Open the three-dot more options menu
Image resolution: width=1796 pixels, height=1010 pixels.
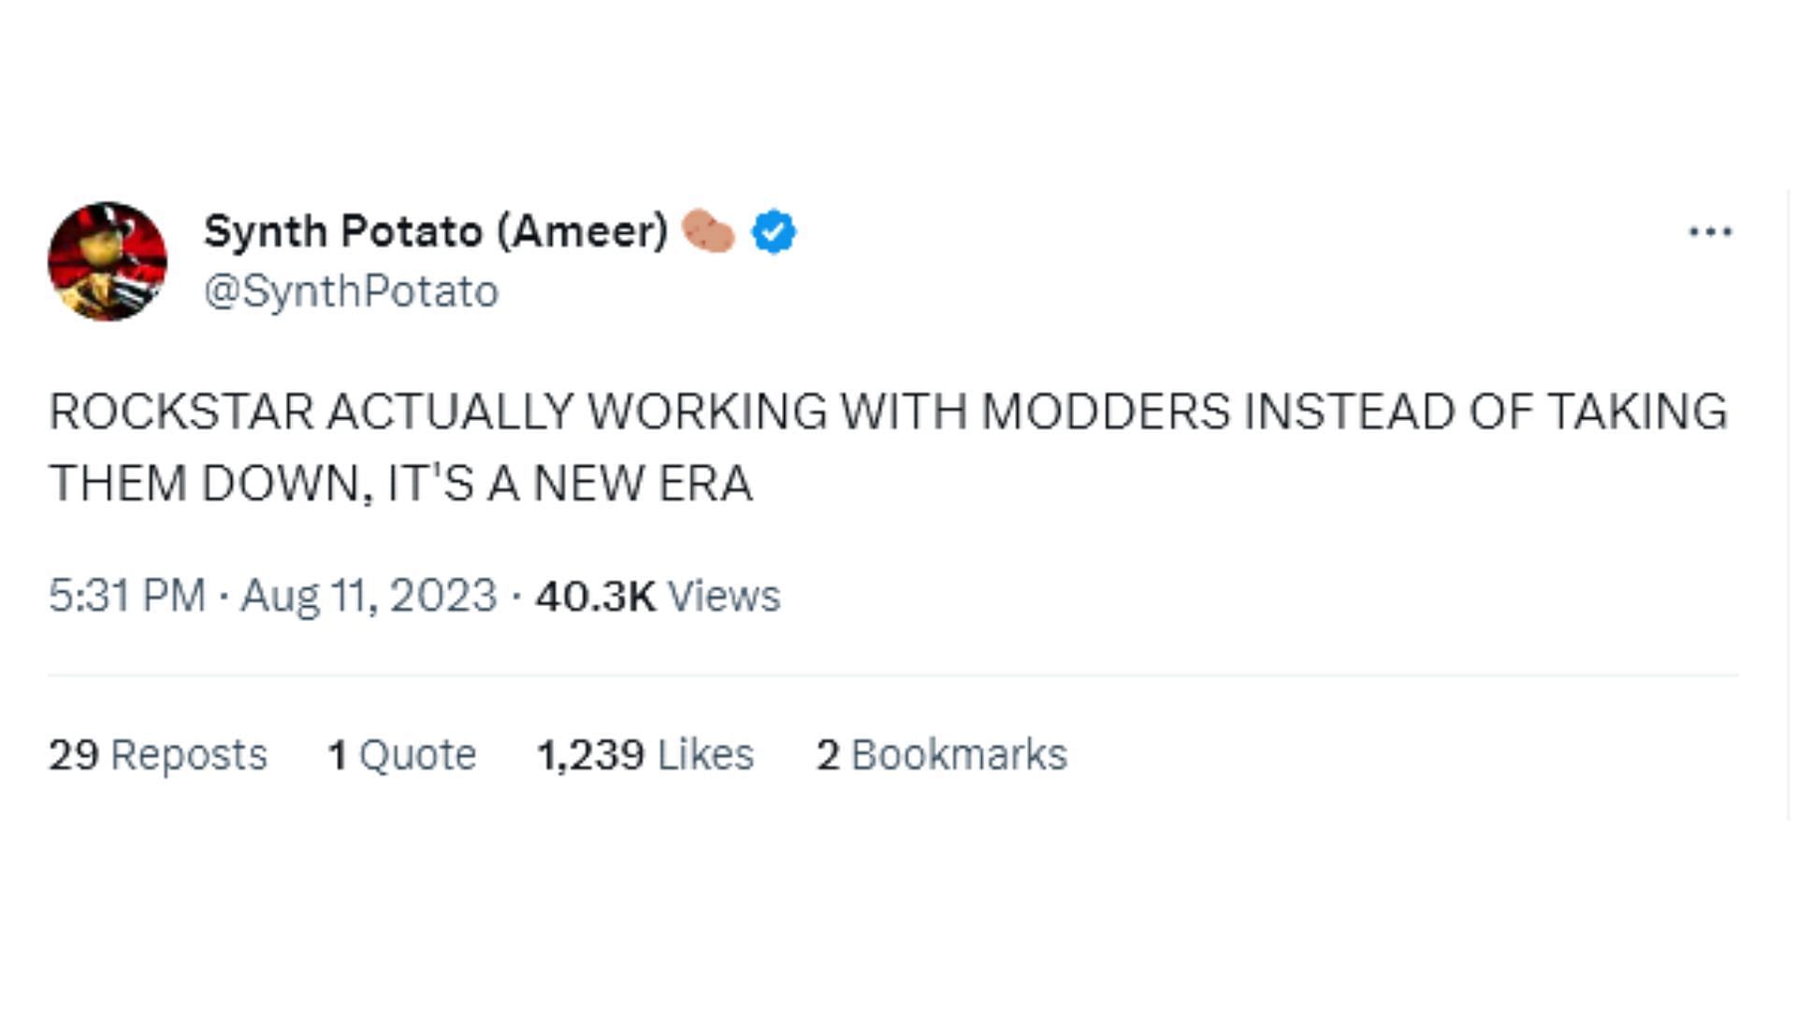pos(1710,232)
